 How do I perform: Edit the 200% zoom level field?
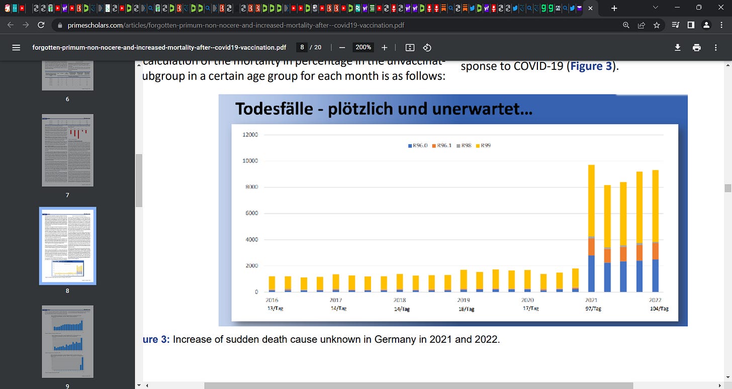pos(363,47)
